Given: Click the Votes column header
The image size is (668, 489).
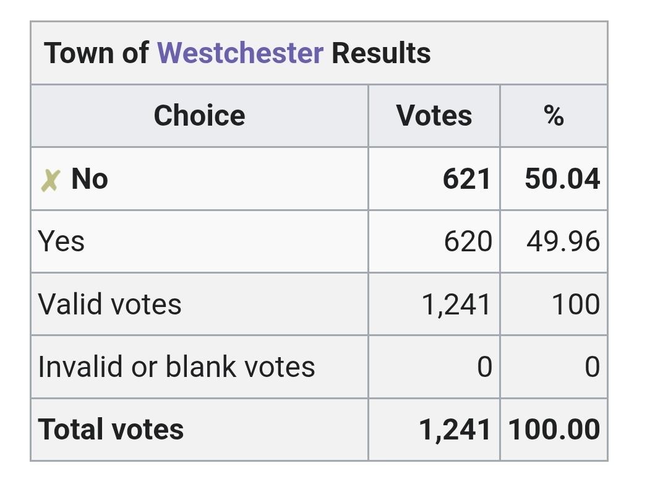Looking at the screenshot, I should point(434,116).
